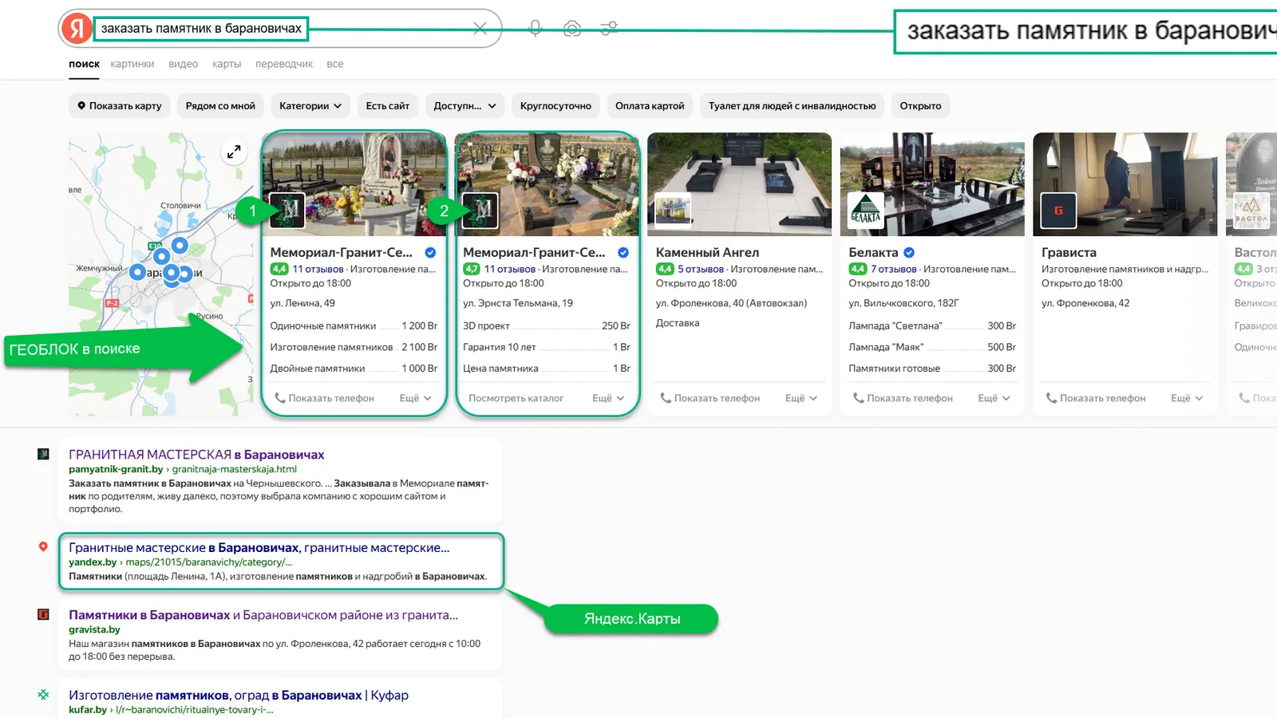The image size is (1277, 718).
Task: Open search settings sliders icon
Action: tap(609, 29)
